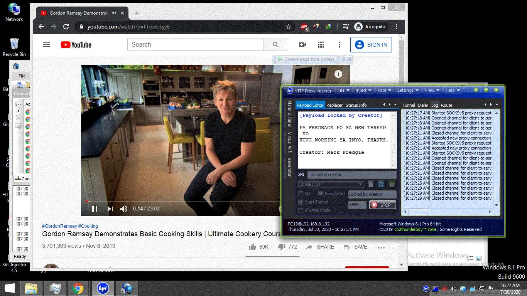Open the YouTube apps grid
This screenshot has height=296, width=527.
tap(321, 45)
